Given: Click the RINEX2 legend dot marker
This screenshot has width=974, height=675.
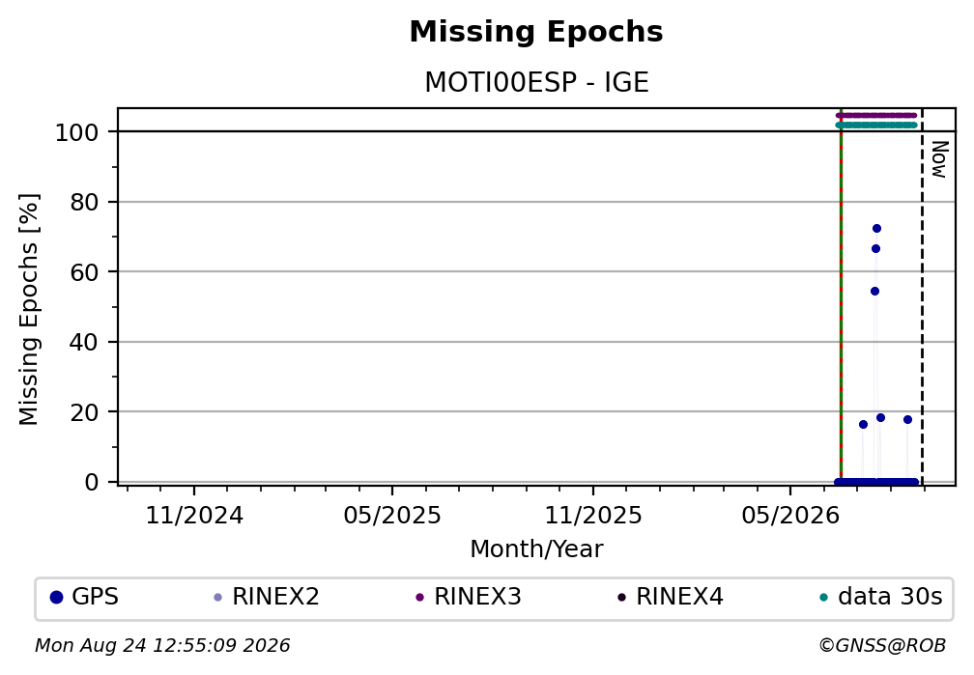Looking at the screenshot, I should 217,598.
